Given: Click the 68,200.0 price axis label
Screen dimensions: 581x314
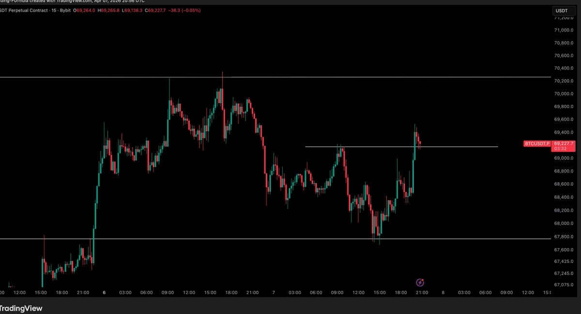Looking at the screenshot, I should (x=564, y=210).
